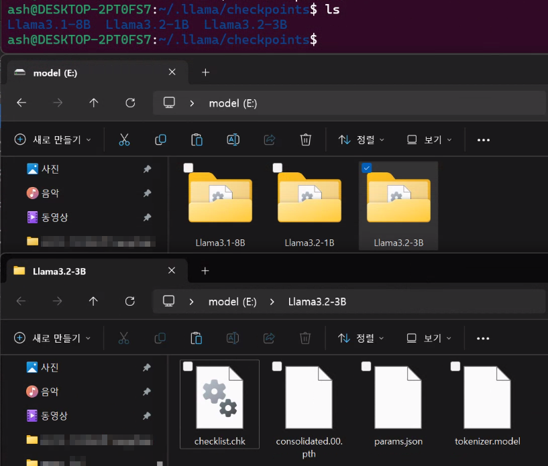Tick the checklist.chk checkbox
This screenshot has height=466, width=548.
coord(188,366)
